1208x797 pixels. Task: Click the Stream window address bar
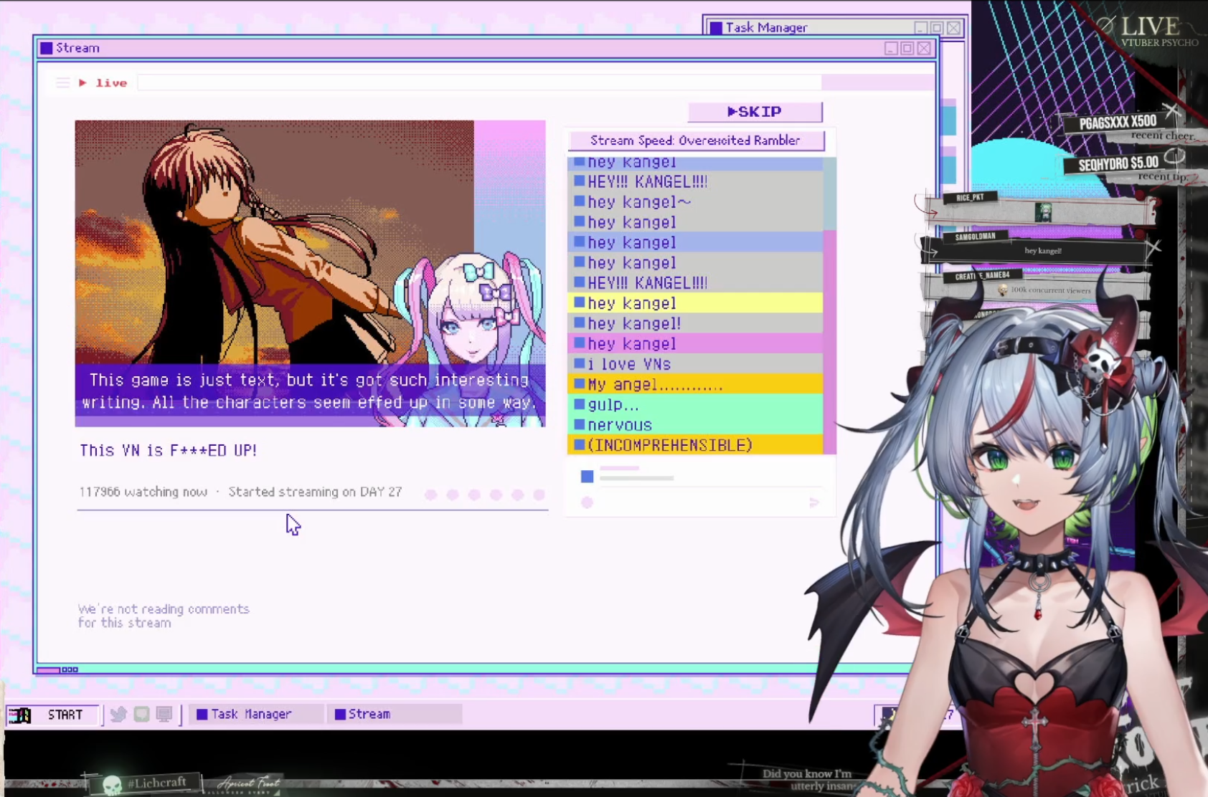pos(479,83)
